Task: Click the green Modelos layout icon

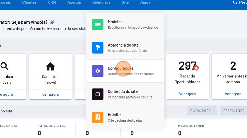Action: pos(98,25)
